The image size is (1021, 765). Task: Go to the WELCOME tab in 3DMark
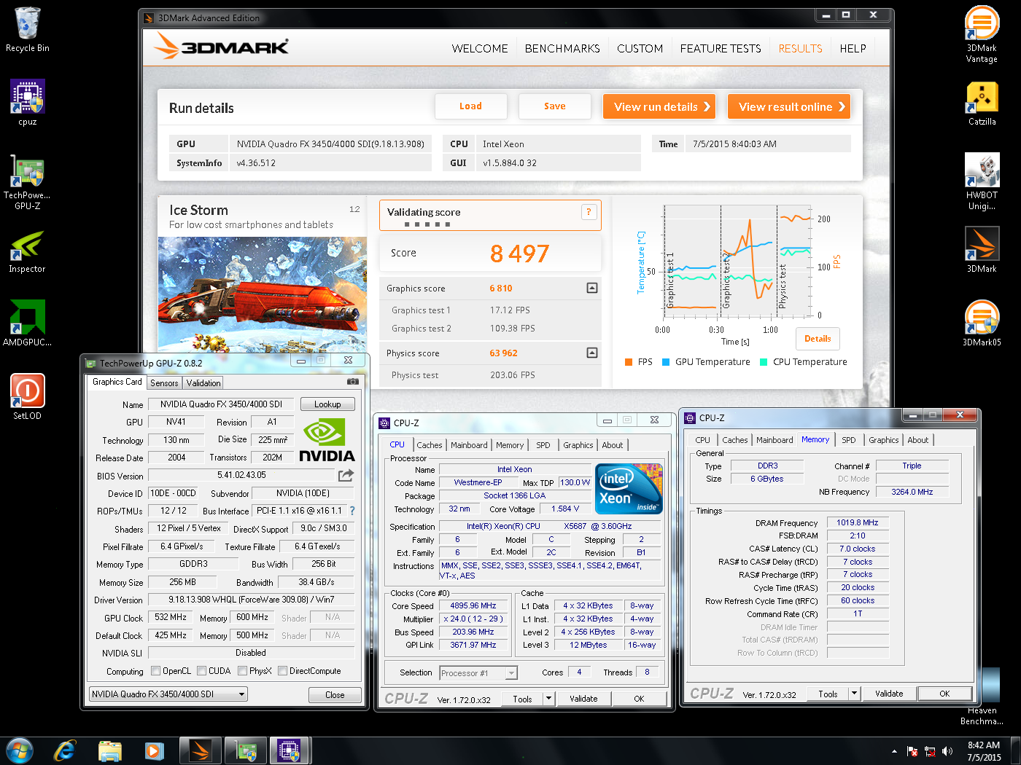point(480,49)
